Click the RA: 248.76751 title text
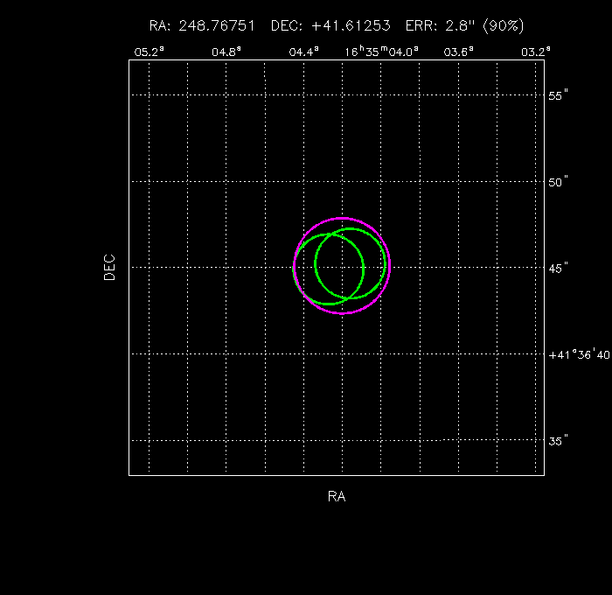612x595 pixels. 202,25
